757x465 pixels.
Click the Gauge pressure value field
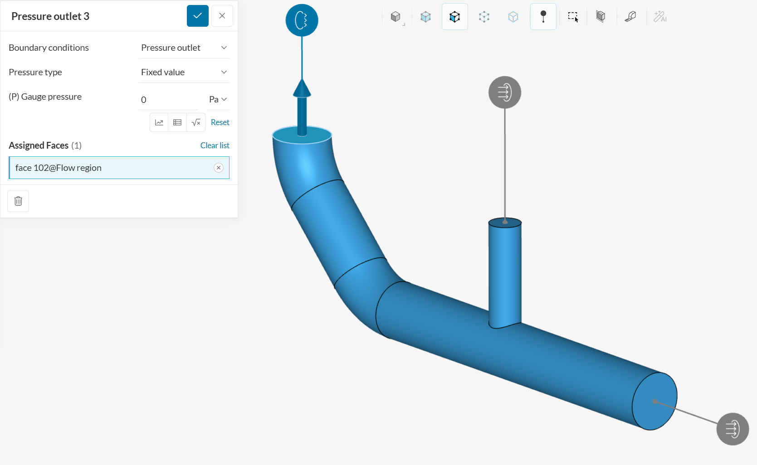(x=169, y=100)
